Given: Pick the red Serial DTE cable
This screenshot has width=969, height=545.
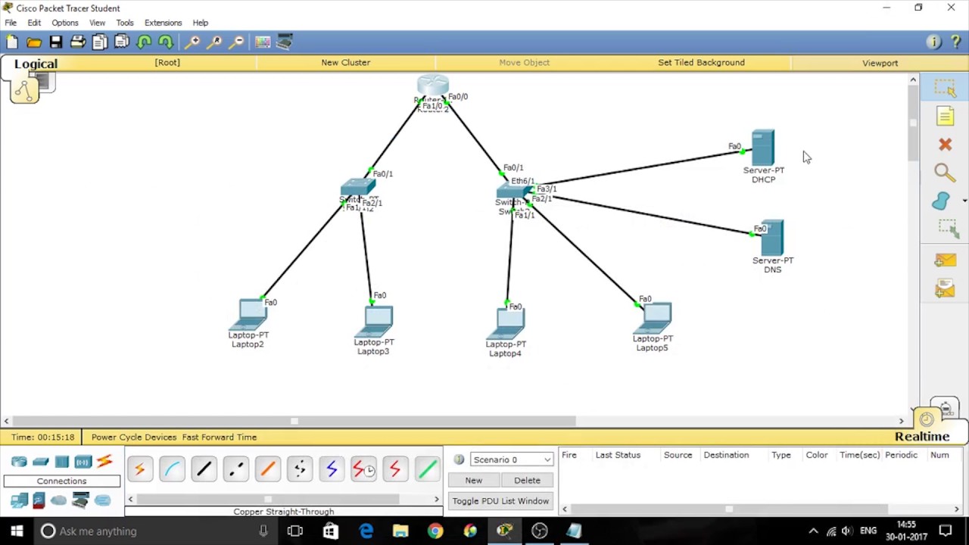Looking at the screenshot, I should (x=395, y=470).
